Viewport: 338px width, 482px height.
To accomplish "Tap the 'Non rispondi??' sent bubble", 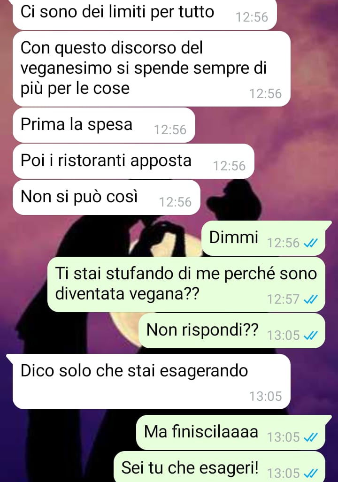I will point(232,330).
